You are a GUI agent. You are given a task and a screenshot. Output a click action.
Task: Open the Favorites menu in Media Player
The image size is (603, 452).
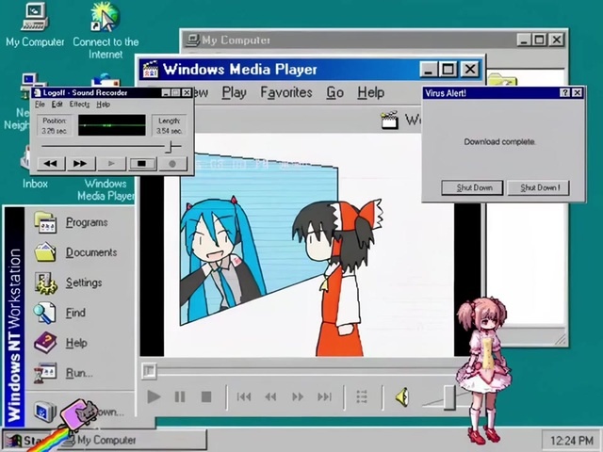[x=285, y=92]
